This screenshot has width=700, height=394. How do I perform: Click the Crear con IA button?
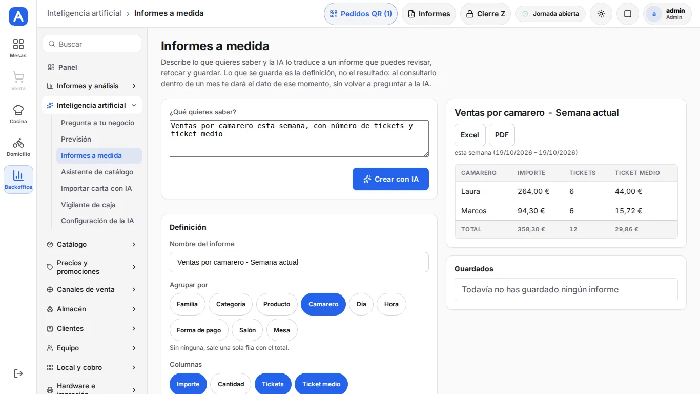(x=390, y=179)
